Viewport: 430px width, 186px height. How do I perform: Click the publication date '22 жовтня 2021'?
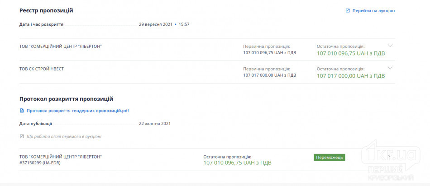click(155, 123)
